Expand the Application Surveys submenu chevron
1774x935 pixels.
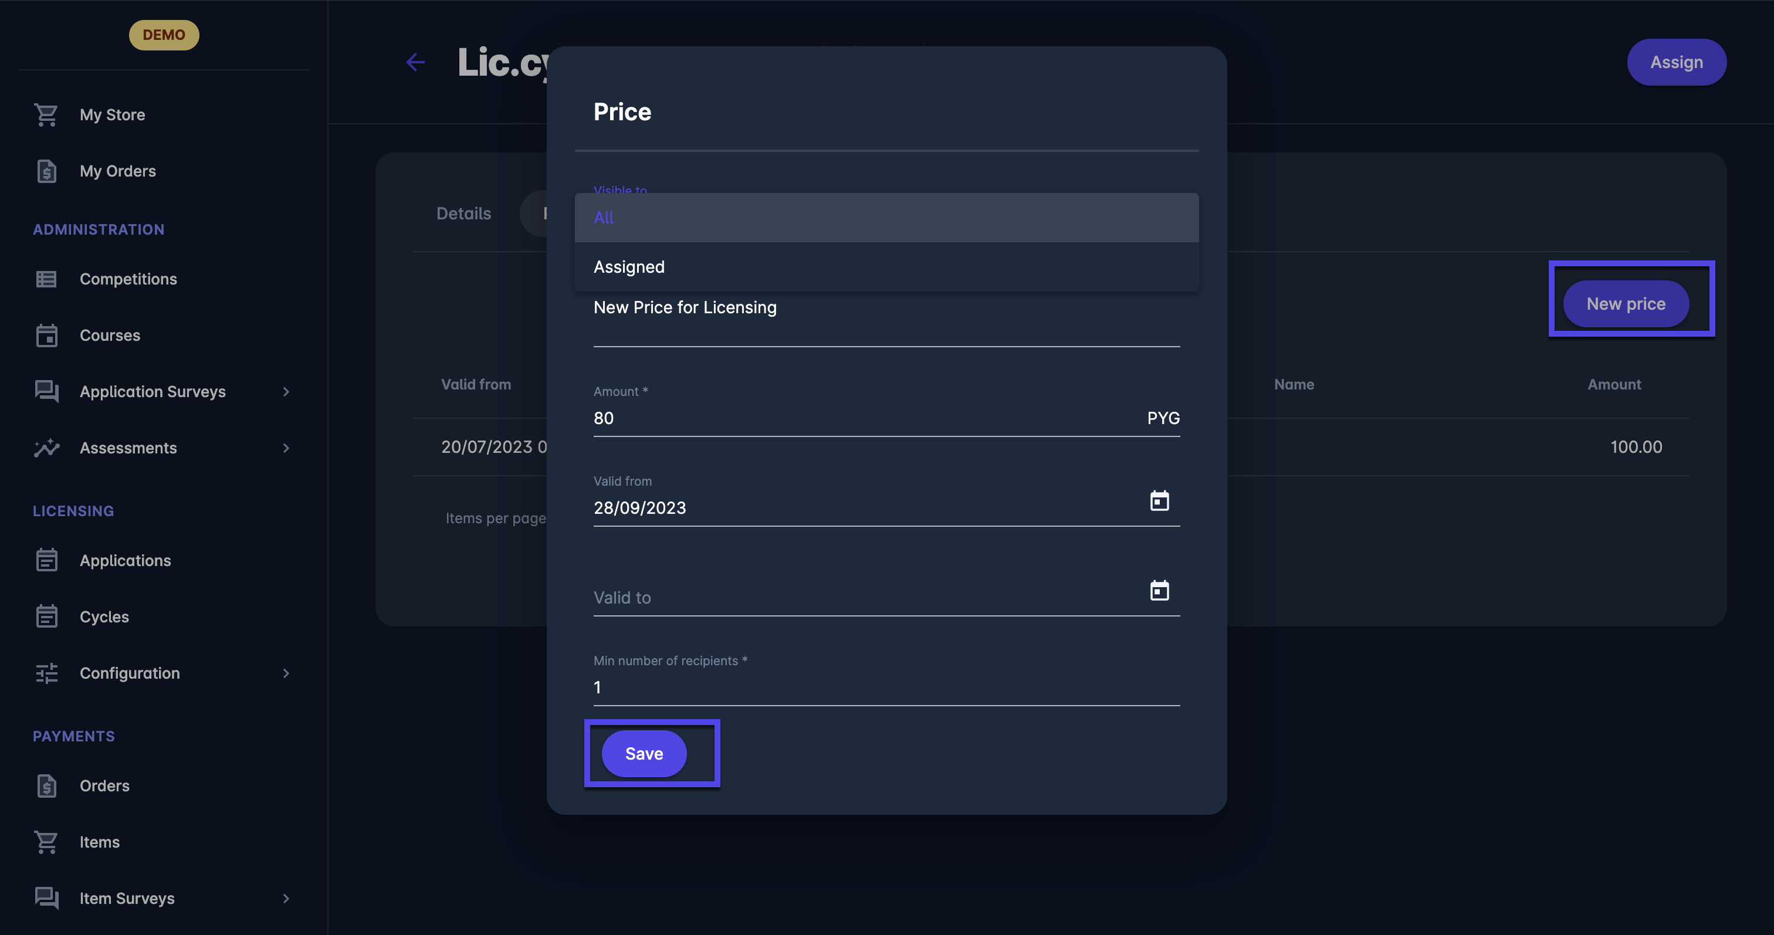(286, 392)
